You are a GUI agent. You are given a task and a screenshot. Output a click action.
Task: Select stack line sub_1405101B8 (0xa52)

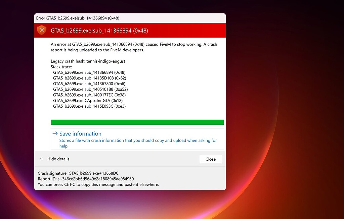point(90,89)
